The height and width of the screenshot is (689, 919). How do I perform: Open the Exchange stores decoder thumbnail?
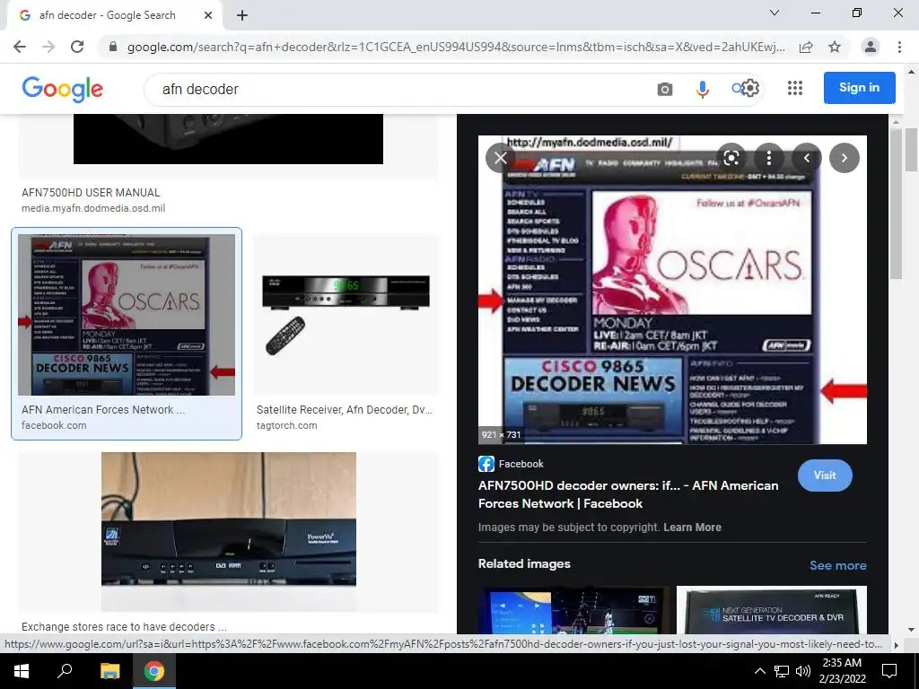[229, 532]
